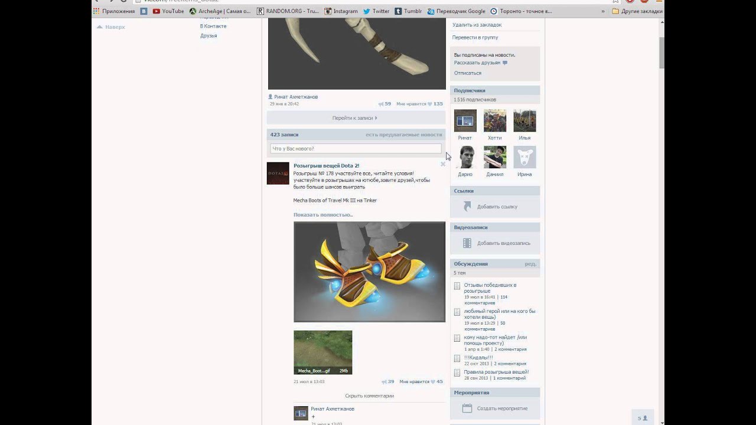Image resolution: width=756 pixels, height=425 pixels.
Task: Click the Dota 2 group avatar on post
Action: (x=278, y=174)
